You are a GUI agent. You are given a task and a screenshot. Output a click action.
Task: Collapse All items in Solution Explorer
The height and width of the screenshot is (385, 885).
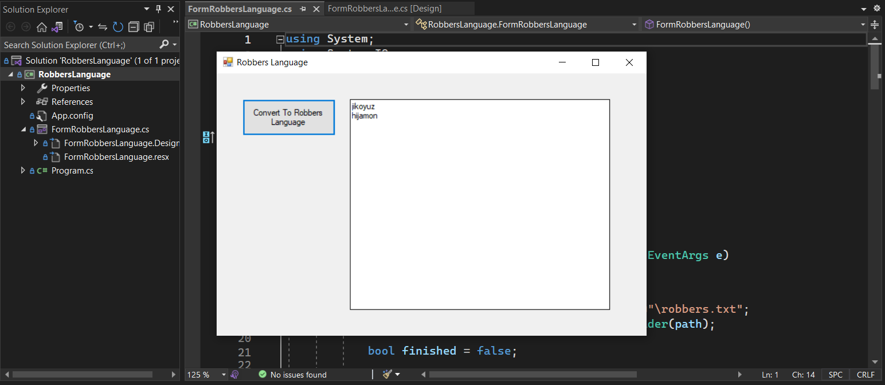pos(134,26)
